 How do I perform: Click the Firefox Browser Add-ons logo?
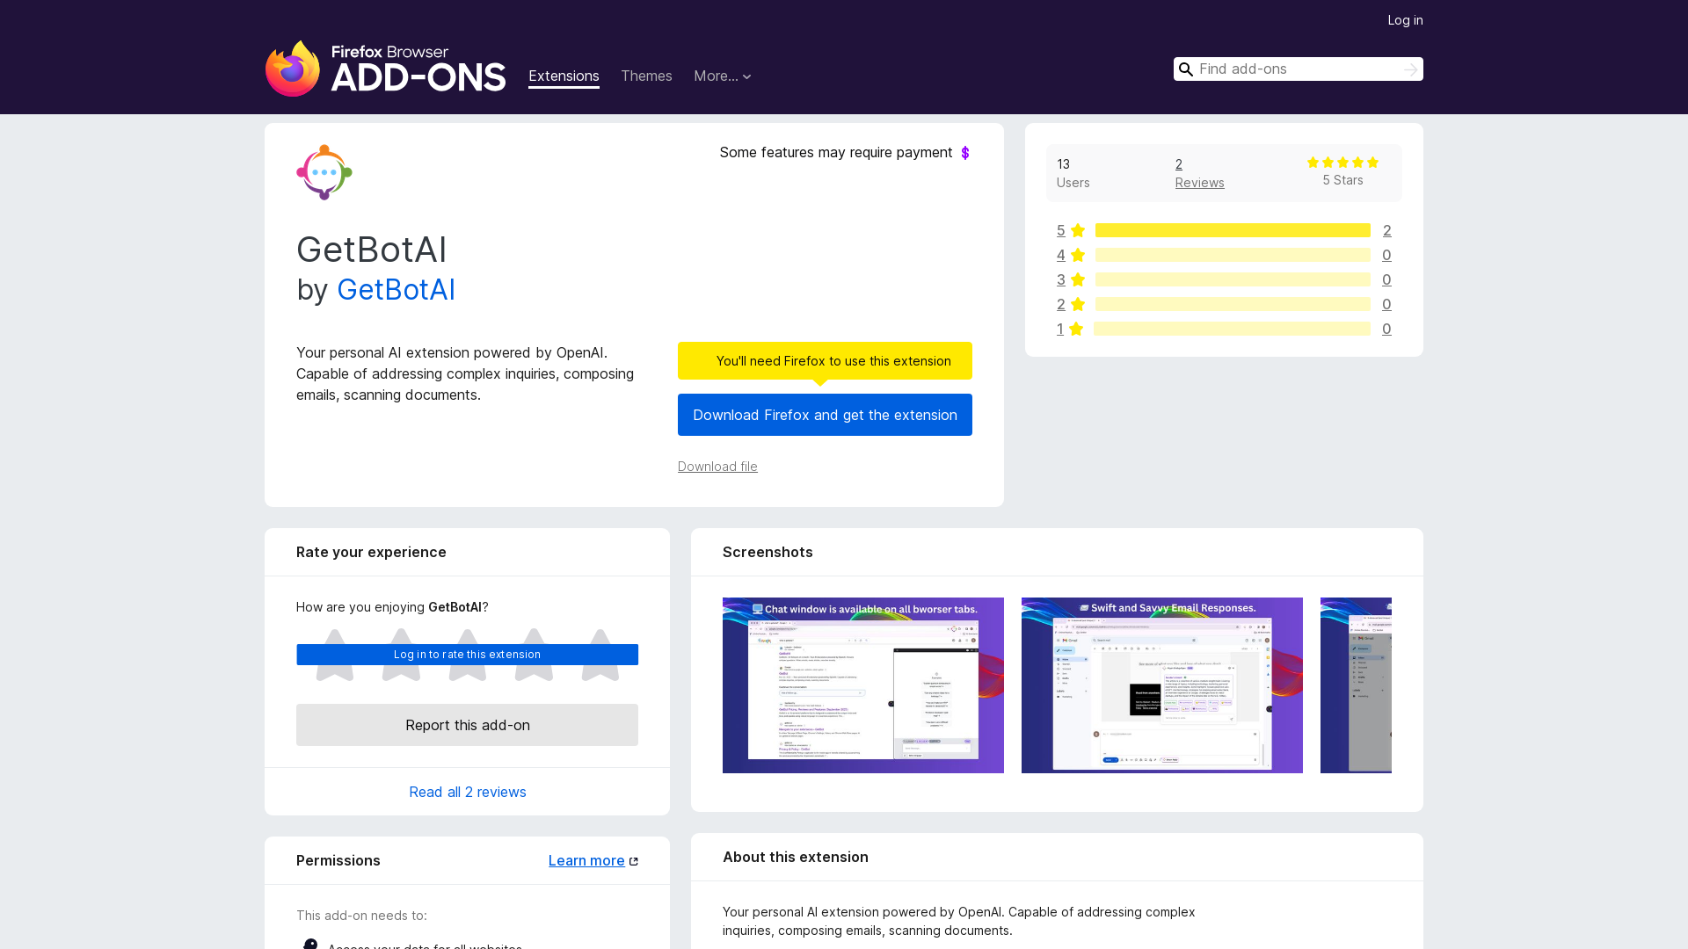pos(385,69)
